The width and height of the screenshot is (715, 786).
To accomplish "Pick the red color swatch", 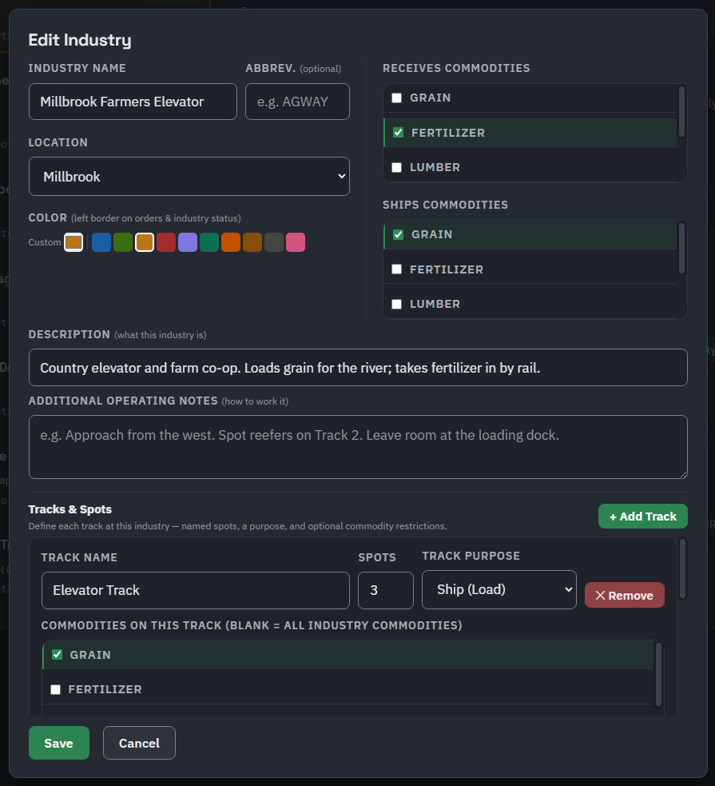I will click(165, 242).
